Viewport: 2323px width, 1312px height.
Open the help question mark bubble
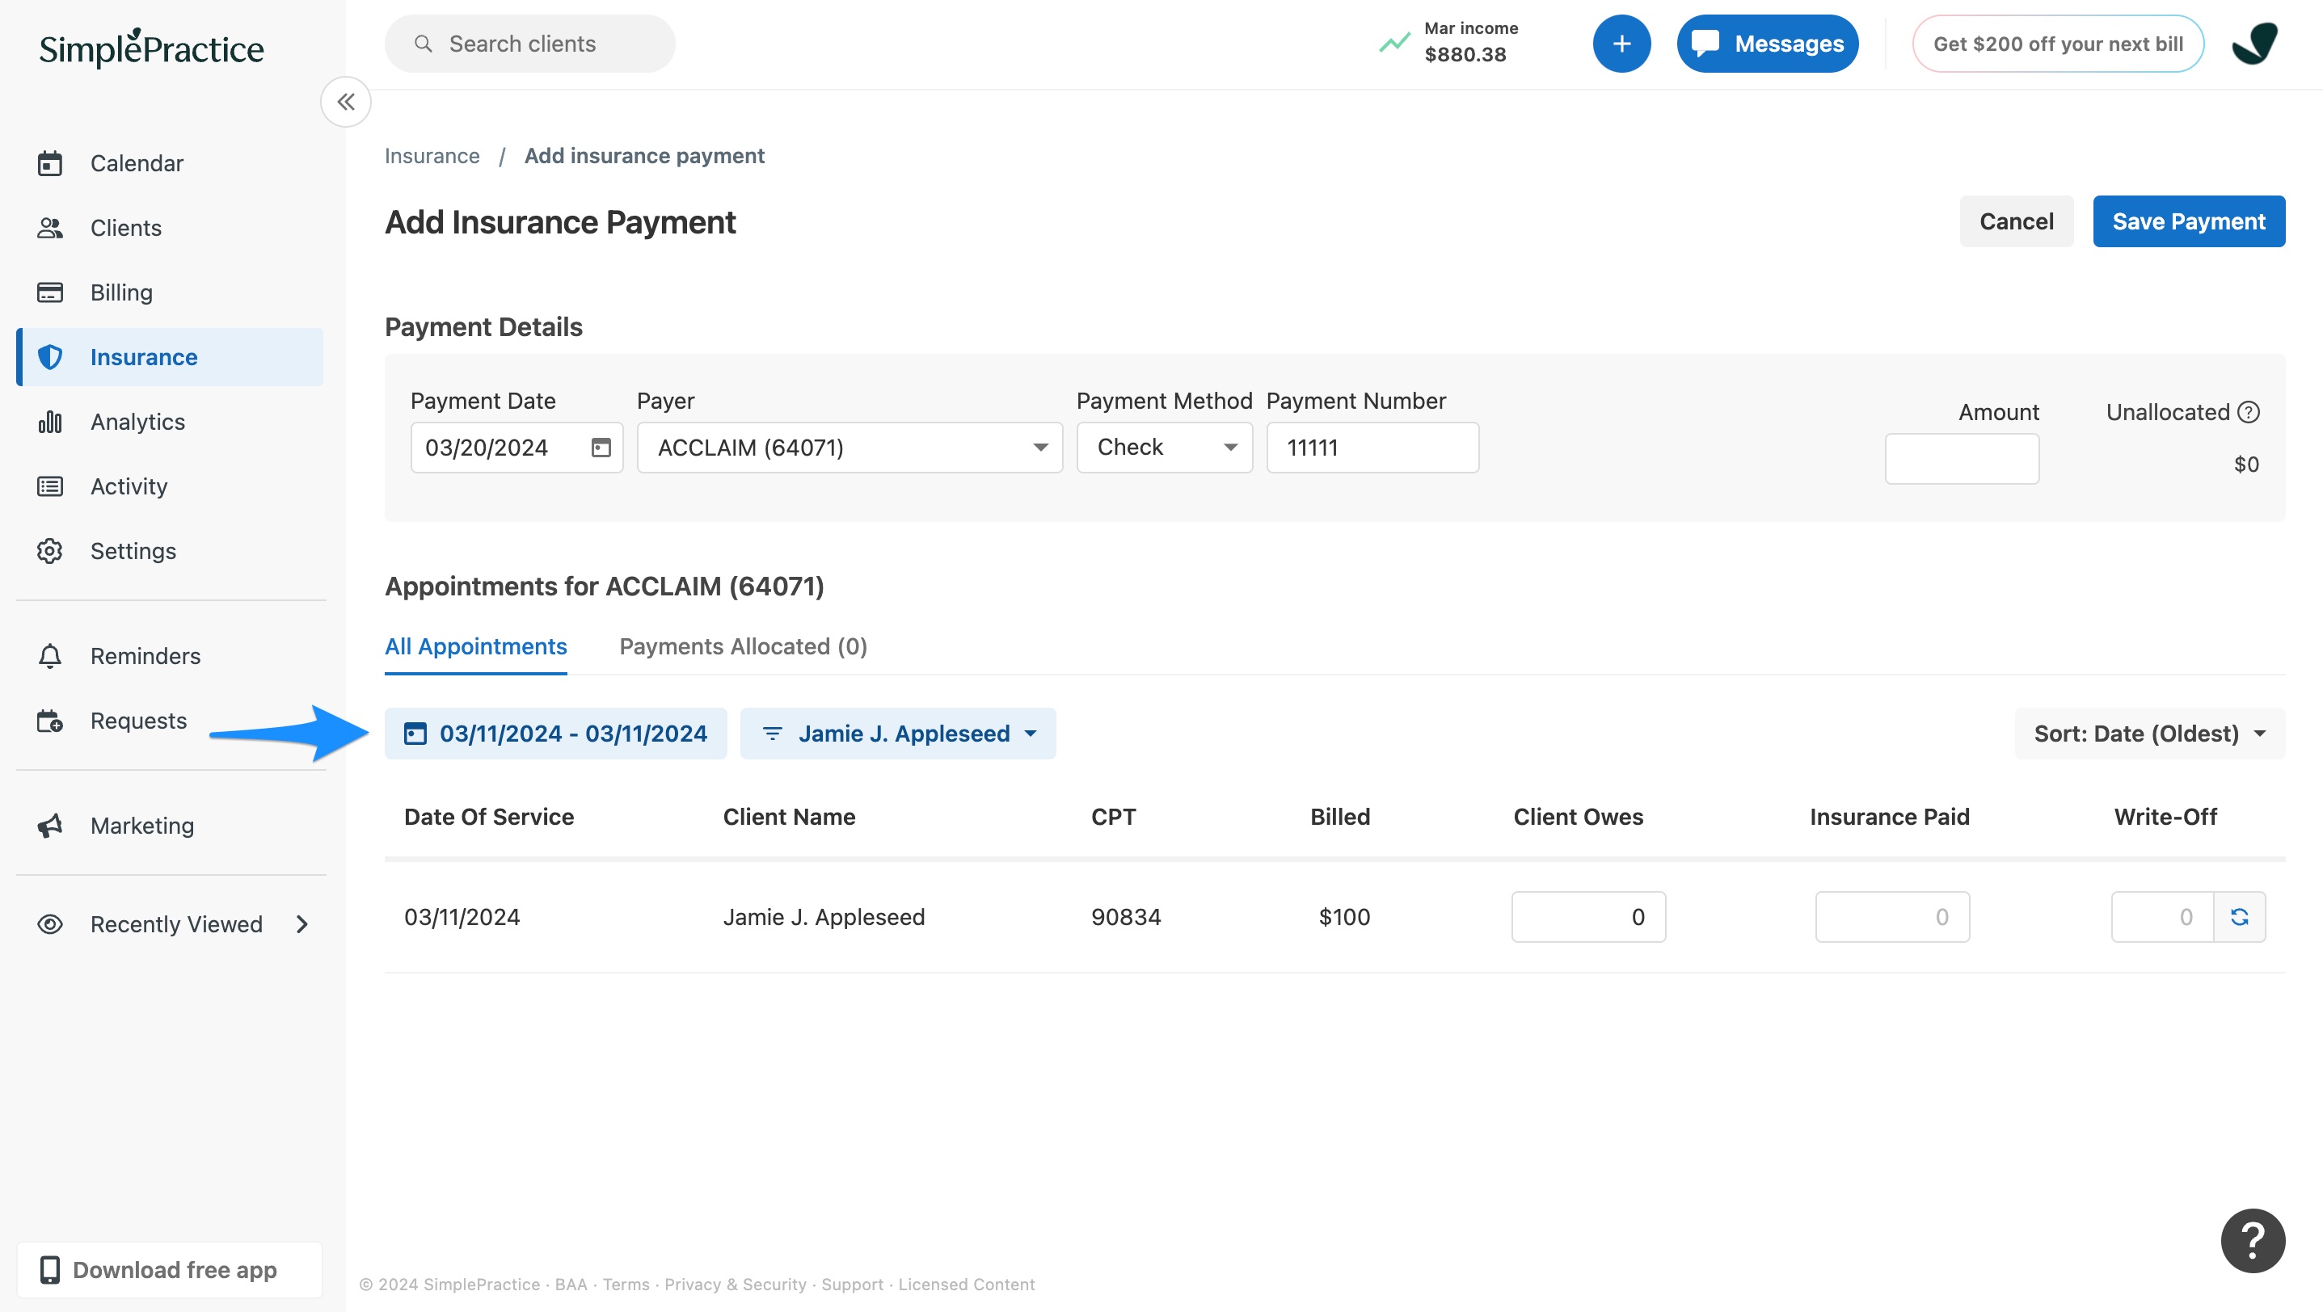(x=2253, y=1240)
